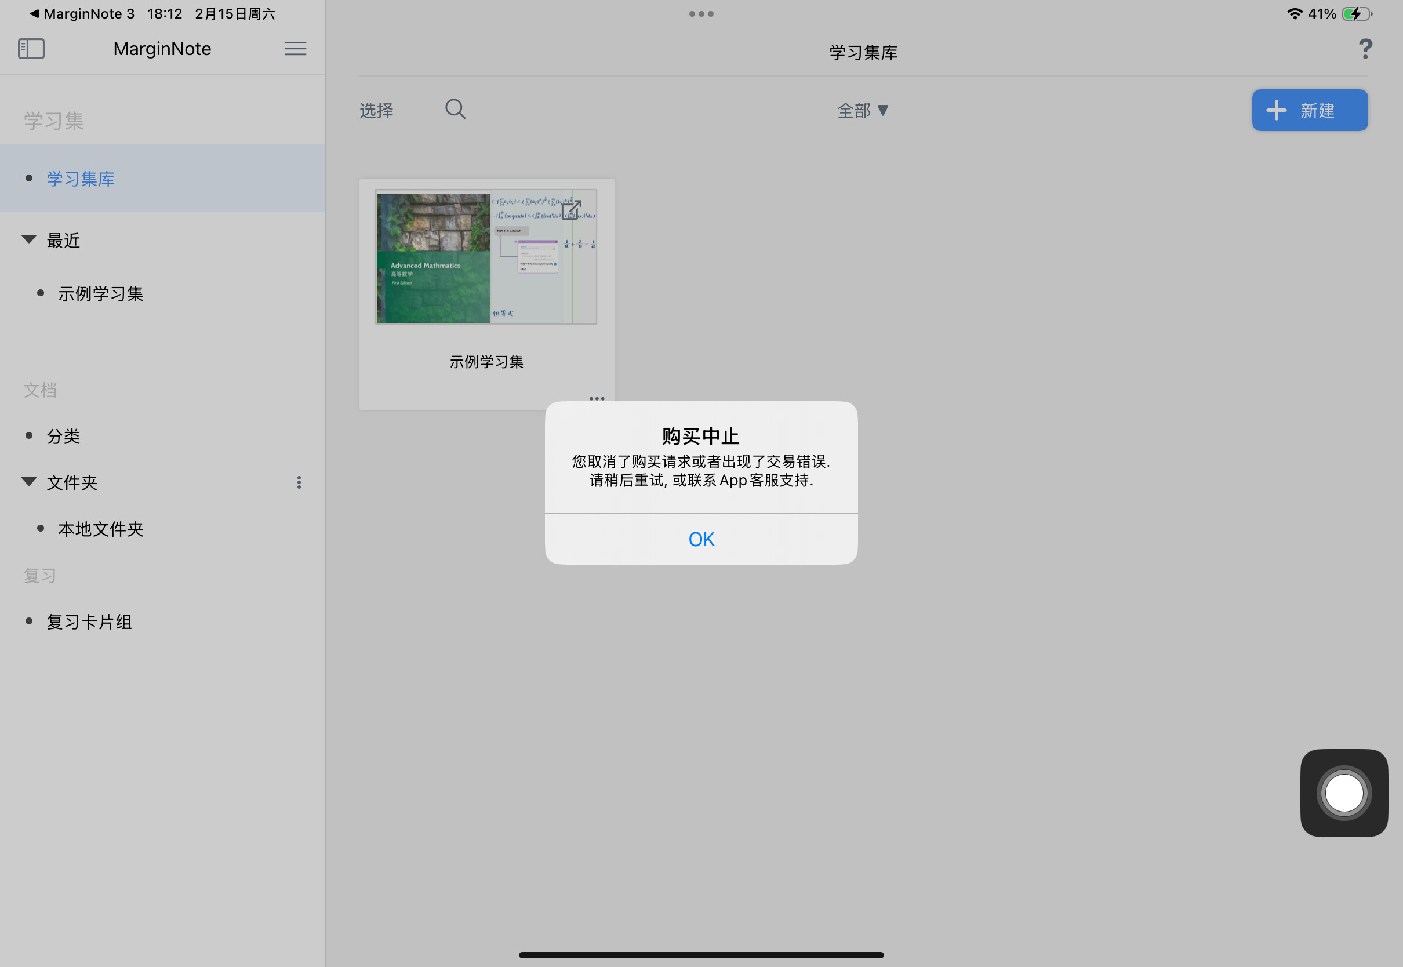Open the 全部 filter dropdown
Image resolution: width=1403 pixels, height=967 pixels.
tap(863, 110)
